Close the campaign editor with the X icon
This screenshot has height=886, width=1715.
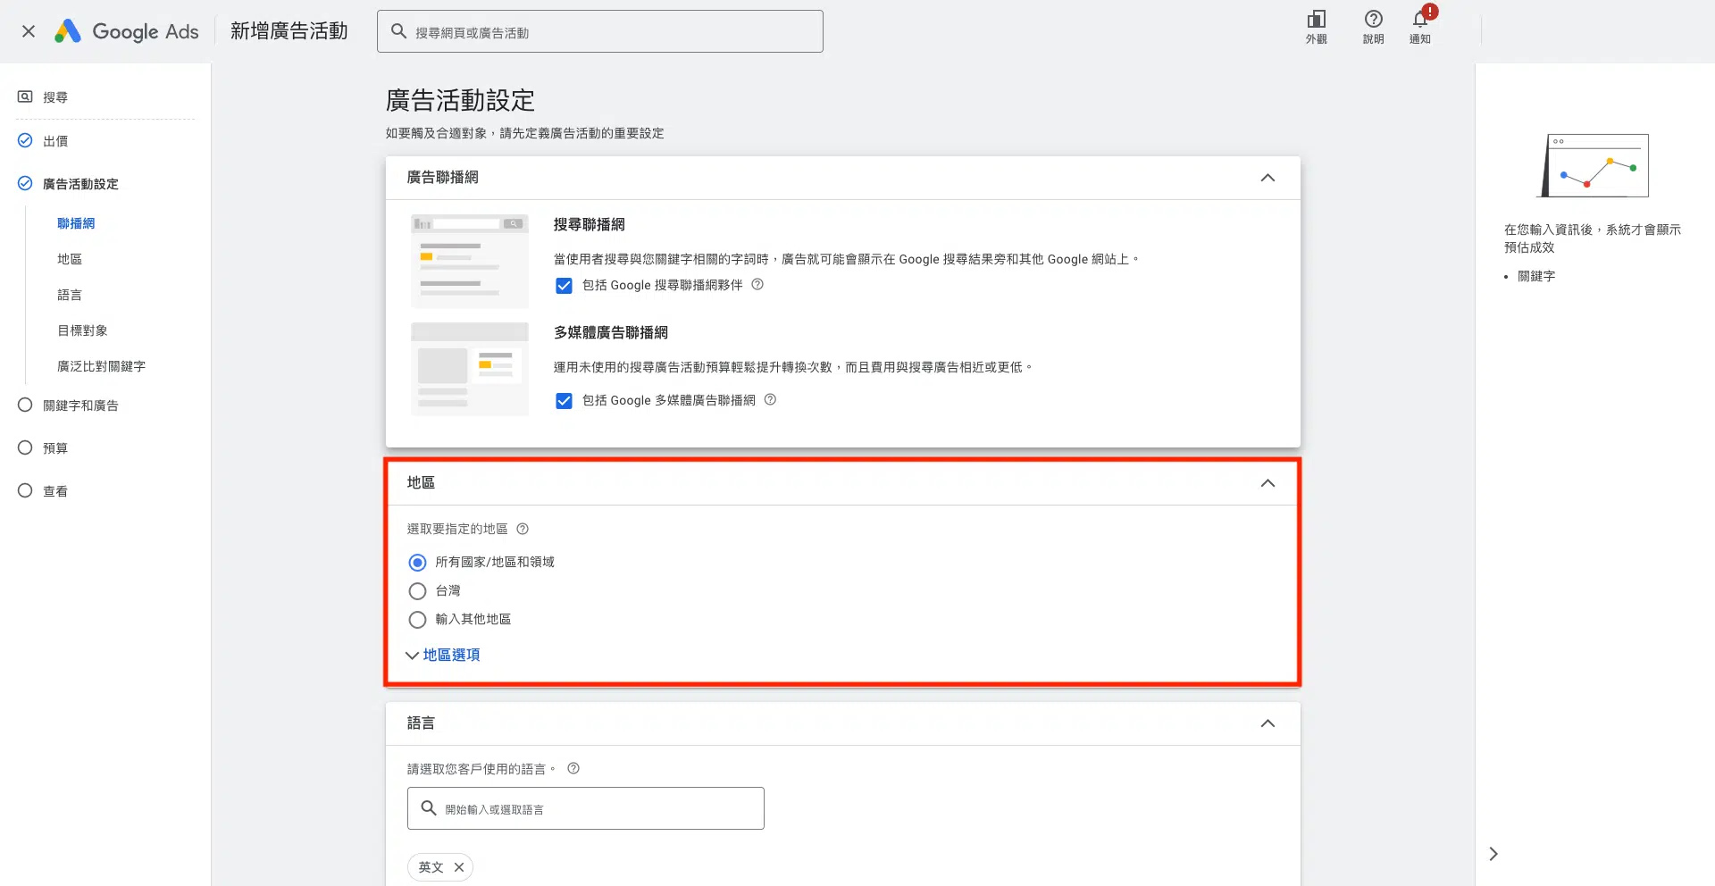(x=29, y=31)
